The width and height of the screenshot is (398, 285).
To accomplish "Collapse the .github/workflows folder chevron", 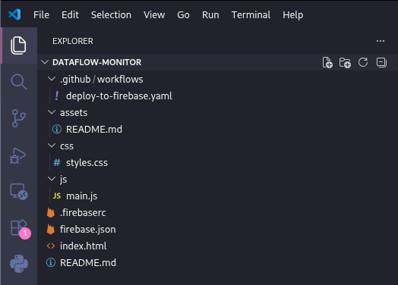I will 52,79.
